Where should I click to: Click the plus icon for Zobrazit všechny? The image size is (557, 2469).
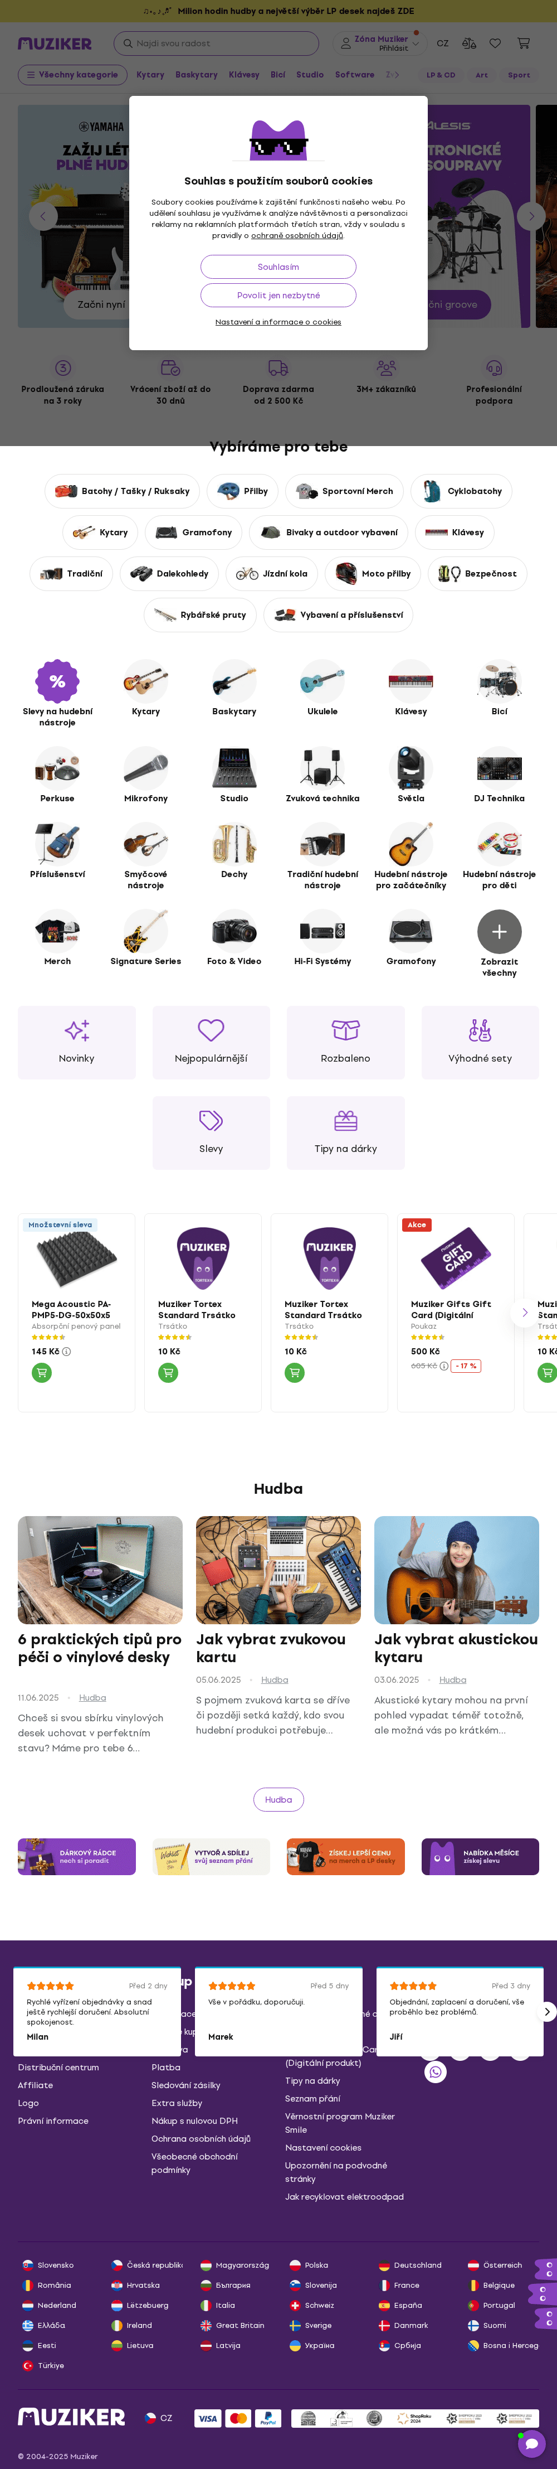click(x=499, y=931)
